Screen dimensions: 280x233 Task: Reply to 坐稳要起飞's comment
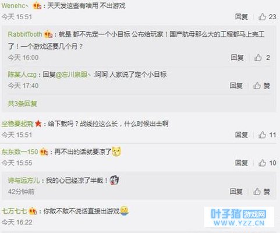242,135
